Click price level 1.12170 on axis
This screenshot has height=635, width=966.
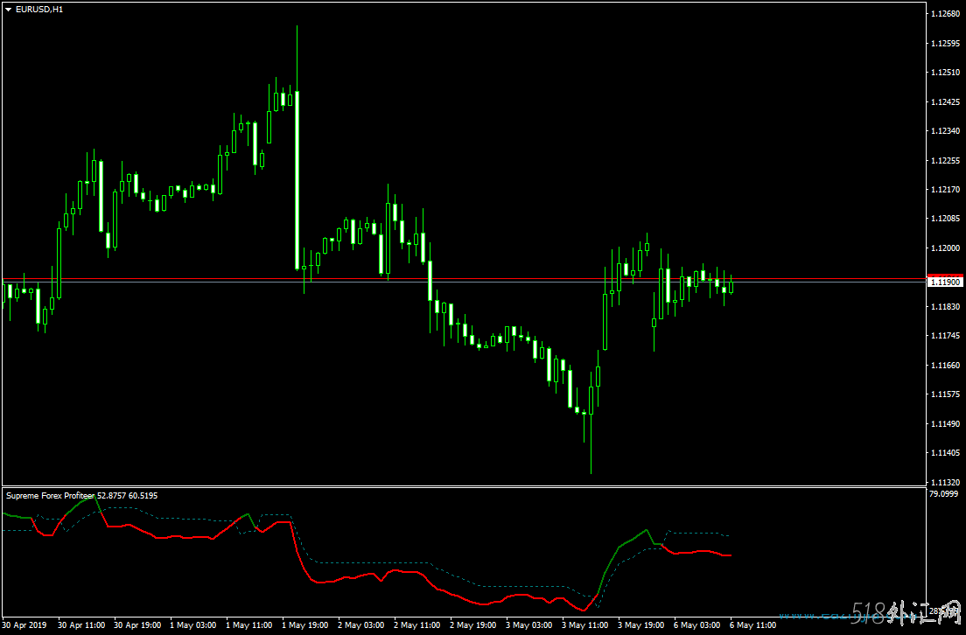[946, 189]
